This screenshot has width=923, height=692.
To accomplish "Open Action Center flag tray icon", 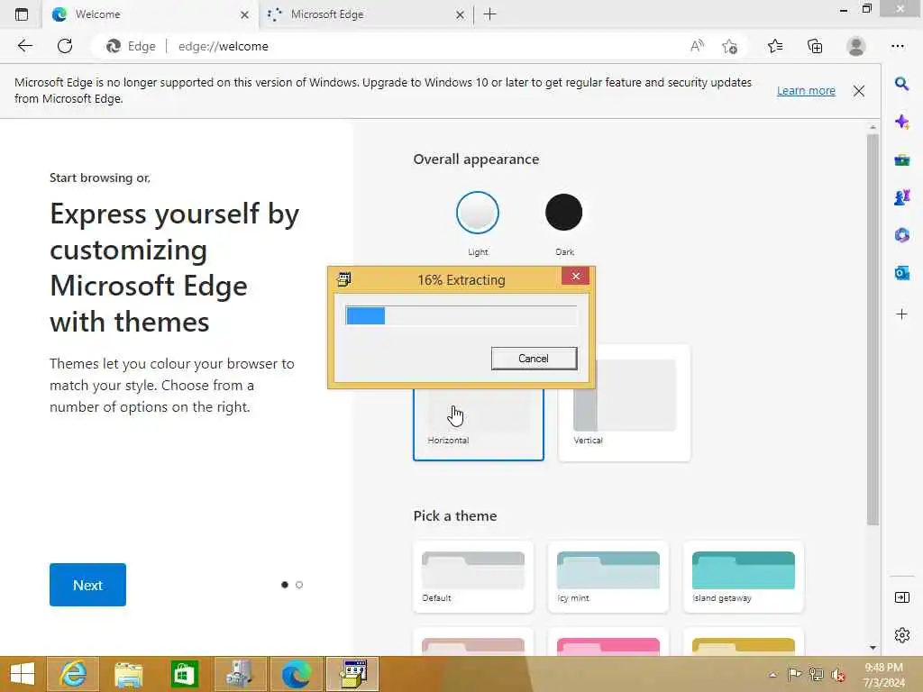I will click(x=794, y=674).
